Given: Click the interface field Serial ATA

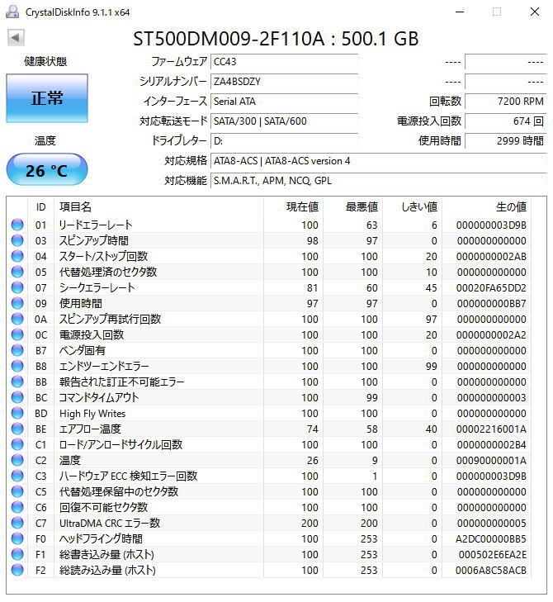Looking at the screenshot, I should pyautogui.click(x=285, y=102).
